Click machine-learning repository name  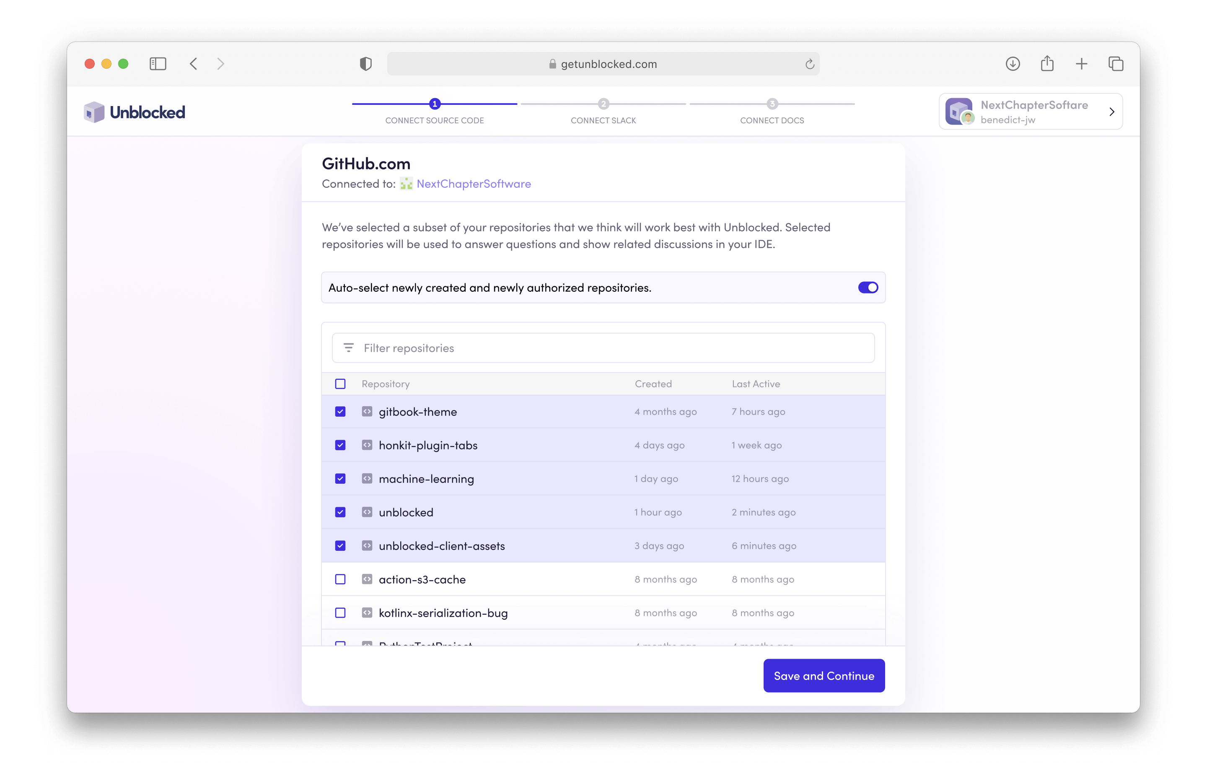[426, 479]
